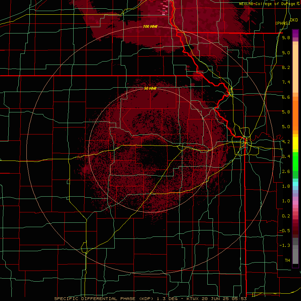This screenshot has height=301, width=301.
Task: Click the '1.8' scale value
Action: pos(286,186)
